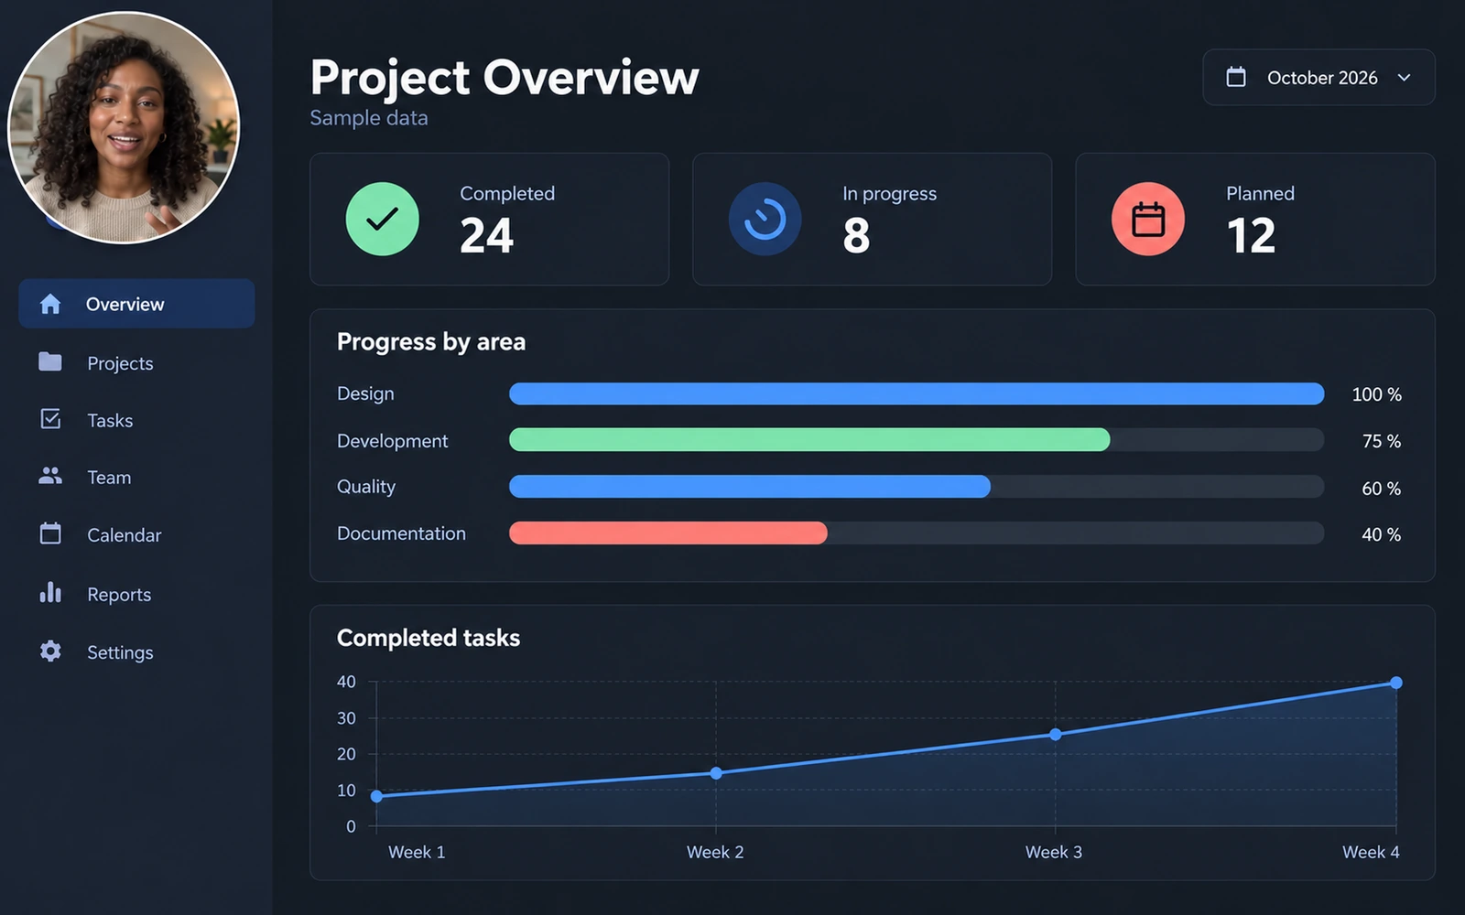Open the Calendar label in the sidebar
Screen dimensions: 1465x915
pyautogui.click(x=124, y=535)
